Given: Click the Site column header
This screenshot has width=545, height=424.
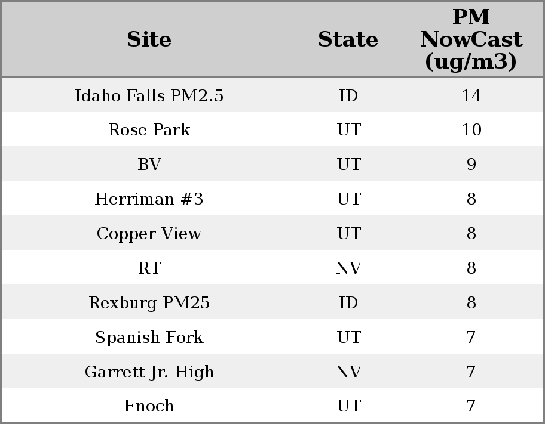Looking at the screenshot, I should click(x=149, y=39).
